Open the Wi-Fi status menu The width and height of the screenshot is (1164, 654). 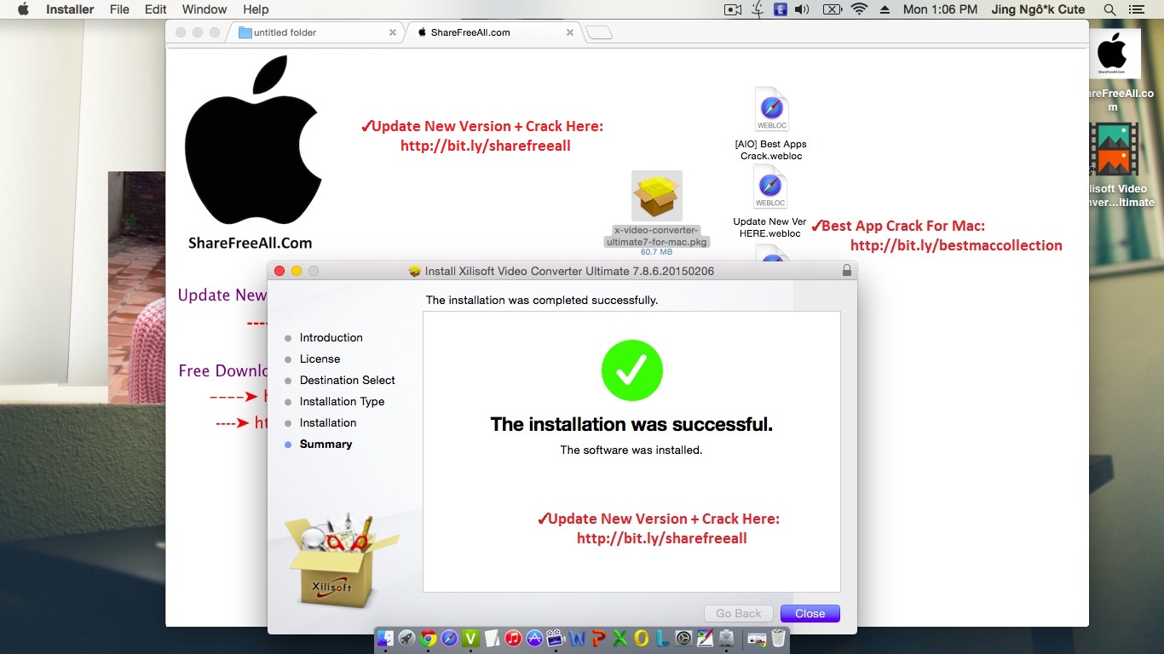[859, 9]
